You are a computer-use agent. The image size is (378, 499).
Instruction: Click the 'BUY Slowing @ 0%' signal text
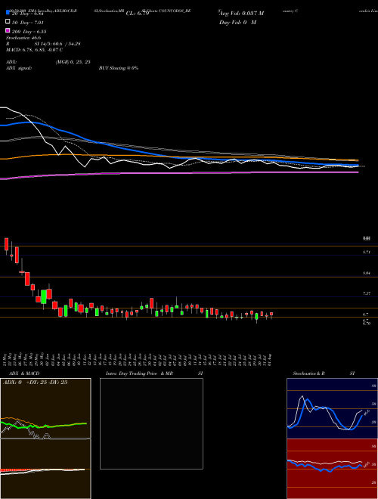(x=119, y=68)
